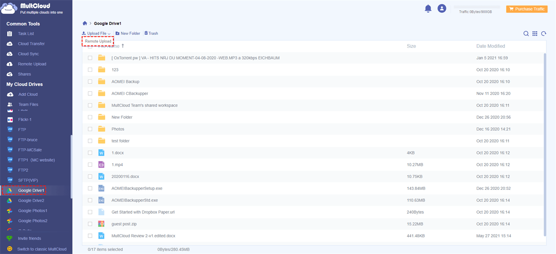Choose Remote Upload from the upload menu
The width and height of the screenshot is (556, 254).
(98, 41)
